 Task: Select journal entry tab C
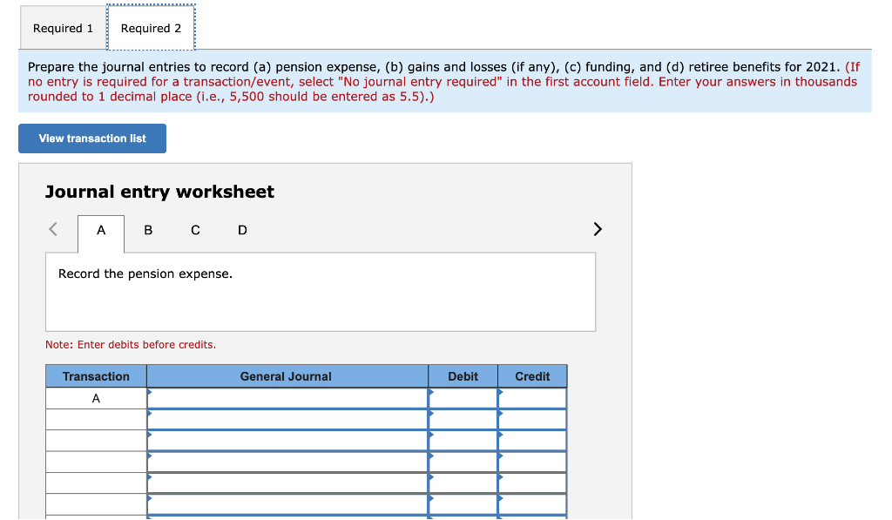point(195,230)
